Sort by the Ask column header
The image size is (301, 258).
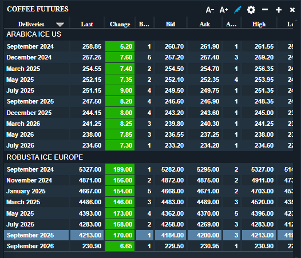pos(205,24)
